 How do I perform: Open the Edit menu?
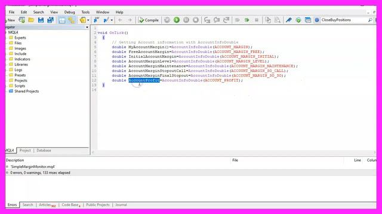(x=24, y=12)
